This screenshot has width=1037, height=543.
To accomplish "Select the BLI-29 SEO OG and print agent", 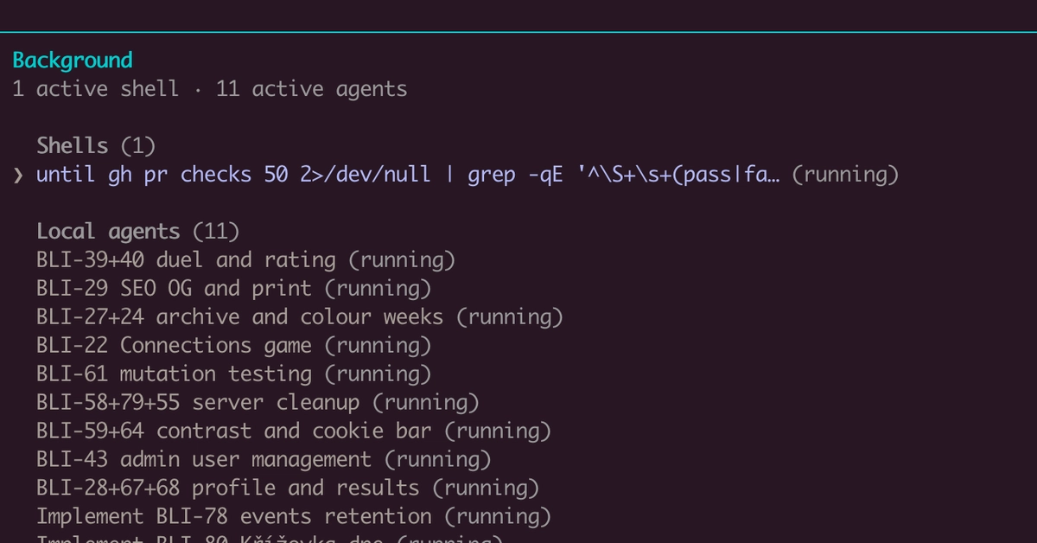I will (x=233, y=288).
